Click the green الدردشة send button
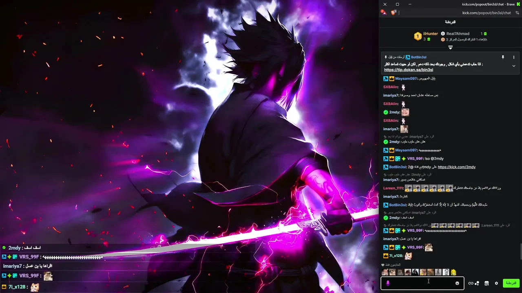This screenshot has height=293, width=522. click(511, 283)
